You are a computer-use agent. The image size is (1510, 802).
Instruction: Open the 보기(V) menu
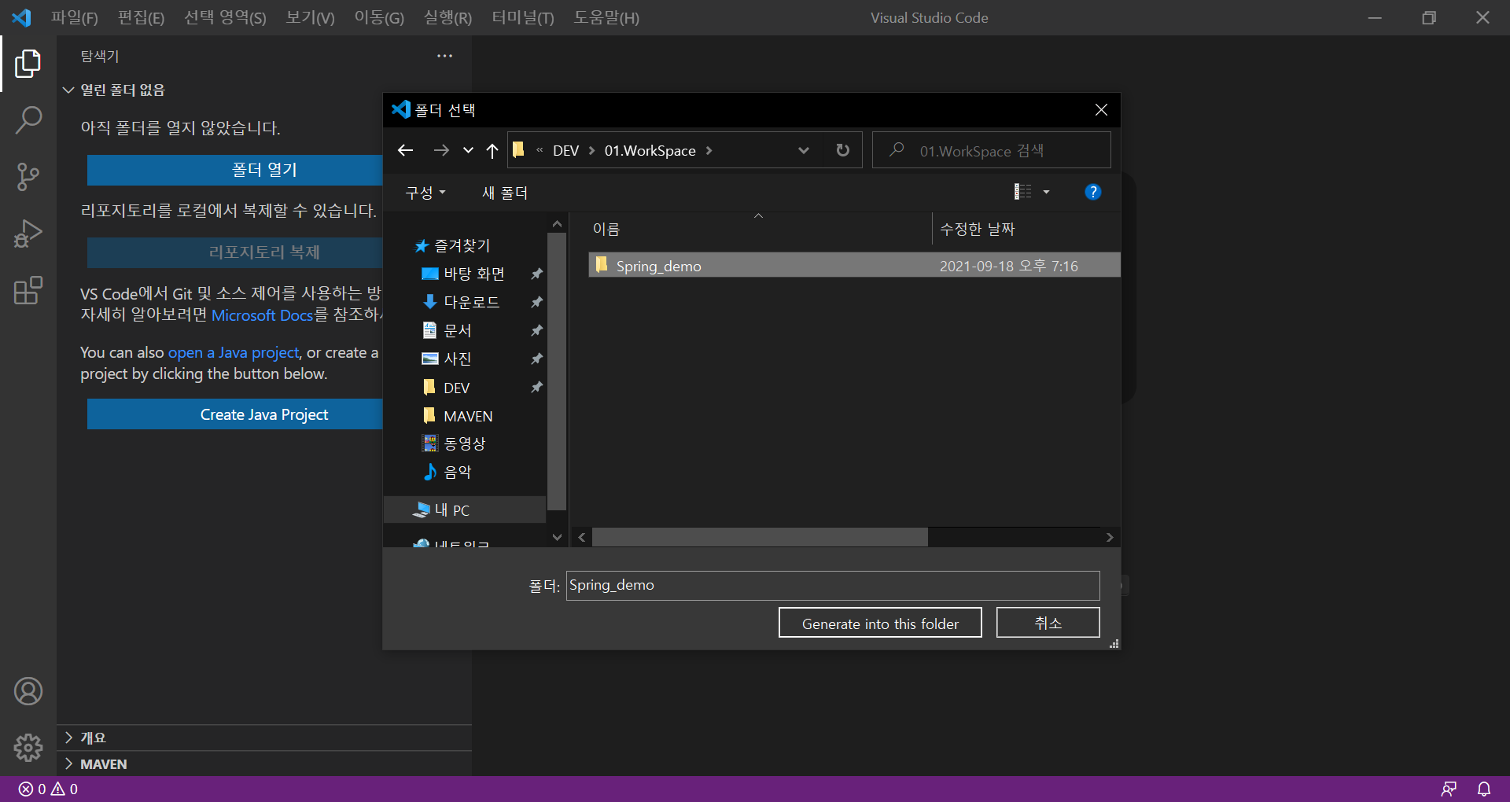(x=310, y=17)
